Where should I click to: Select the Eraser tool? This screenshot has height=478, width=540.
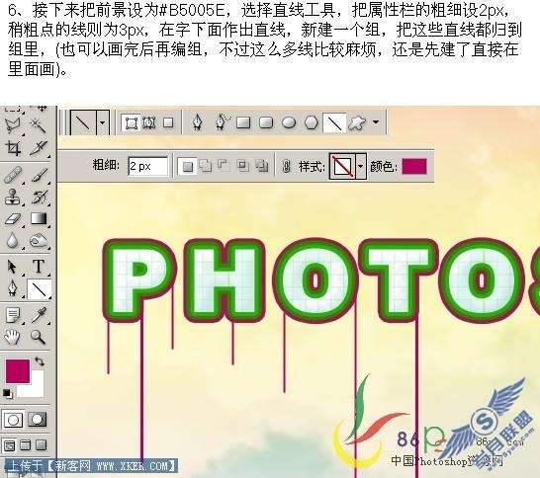pyautogui.click(x=13, y=219)
